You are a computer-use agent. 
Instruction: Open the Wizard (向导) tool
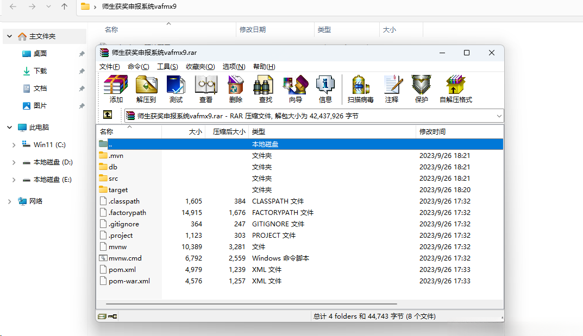point(296,88)
